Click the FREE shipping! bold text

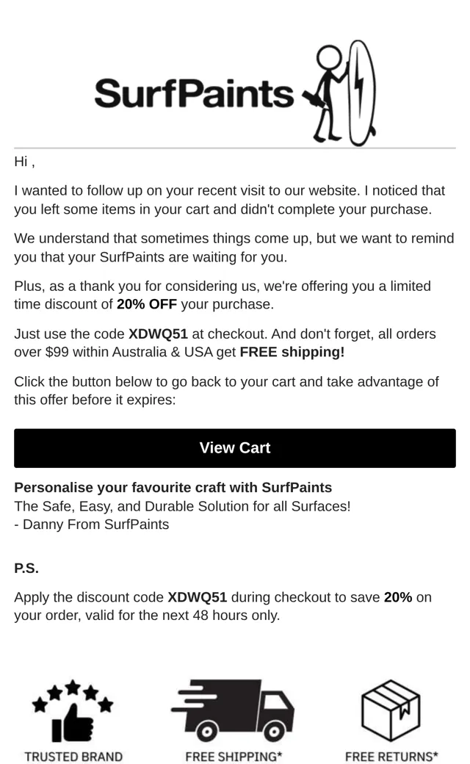(292, 352)
